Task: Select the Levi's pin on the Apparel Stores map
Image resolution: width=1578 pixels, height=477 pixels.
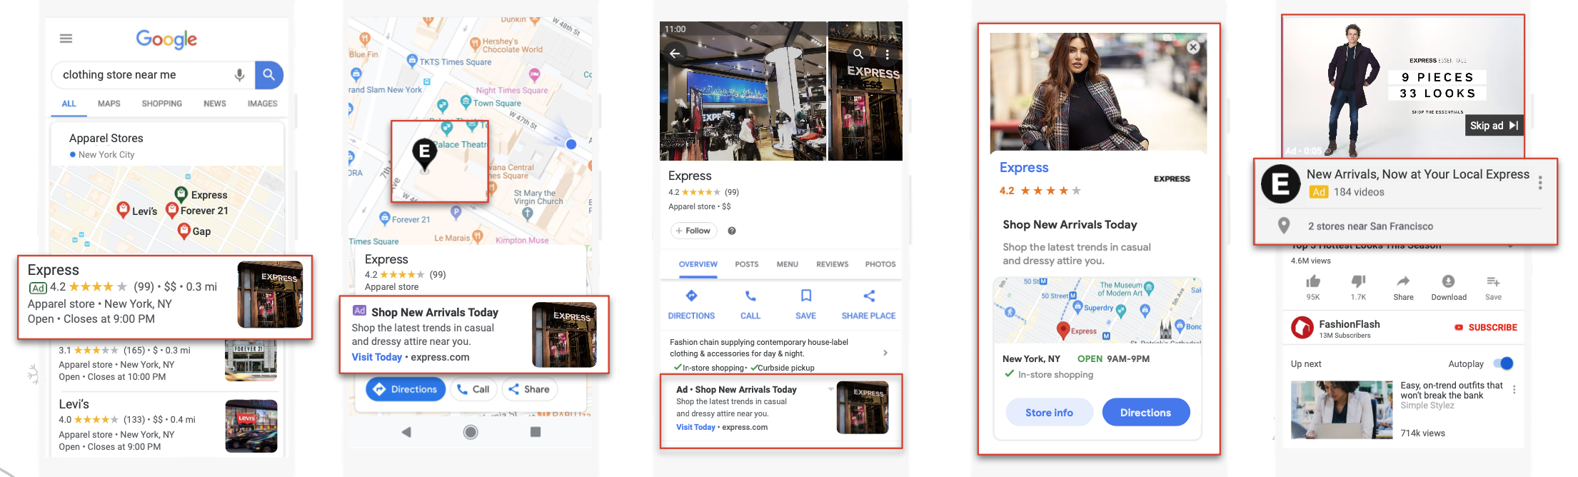Action: coord(123,210)
